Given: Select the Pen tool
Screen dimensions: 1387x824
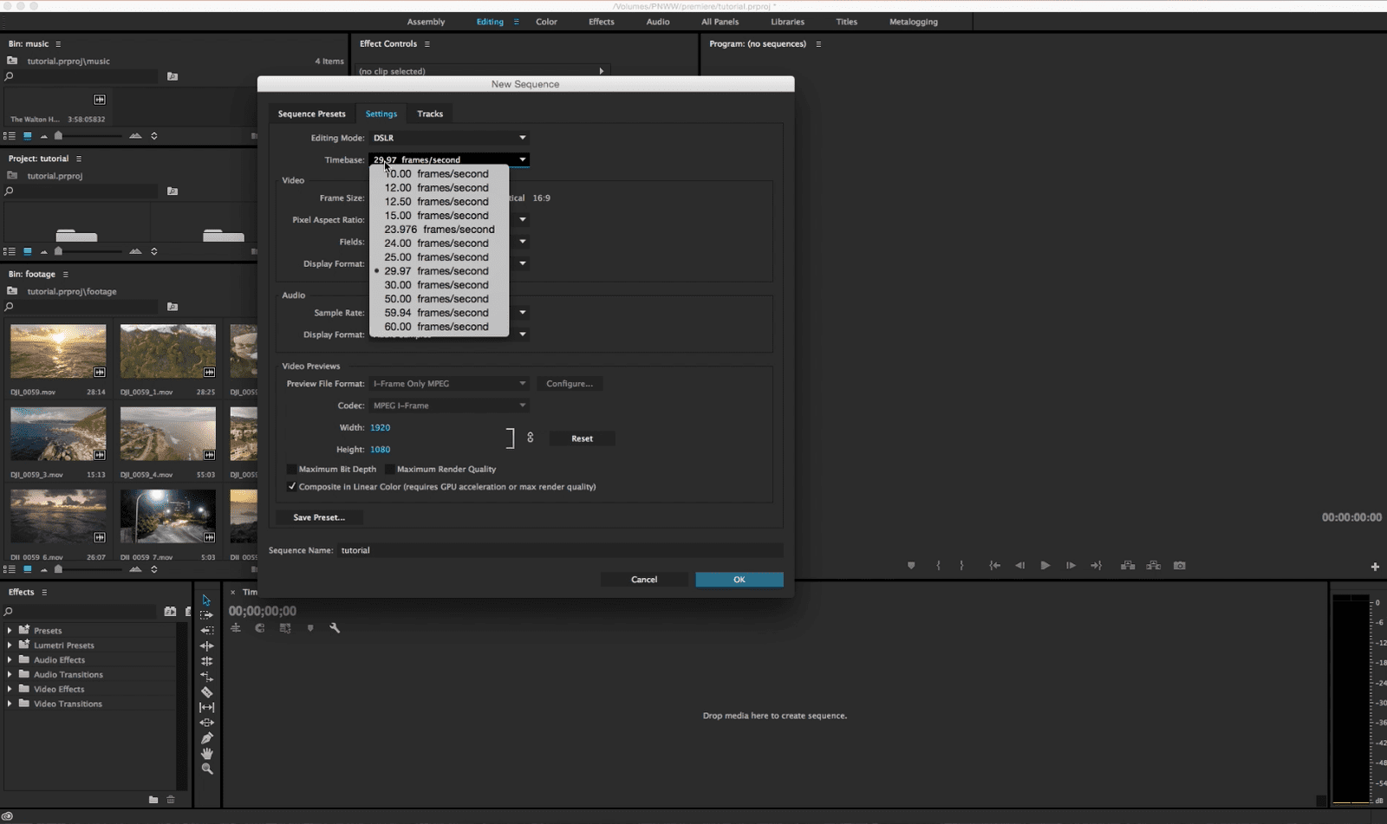Looking at the screenshot, I should (206, 738).
